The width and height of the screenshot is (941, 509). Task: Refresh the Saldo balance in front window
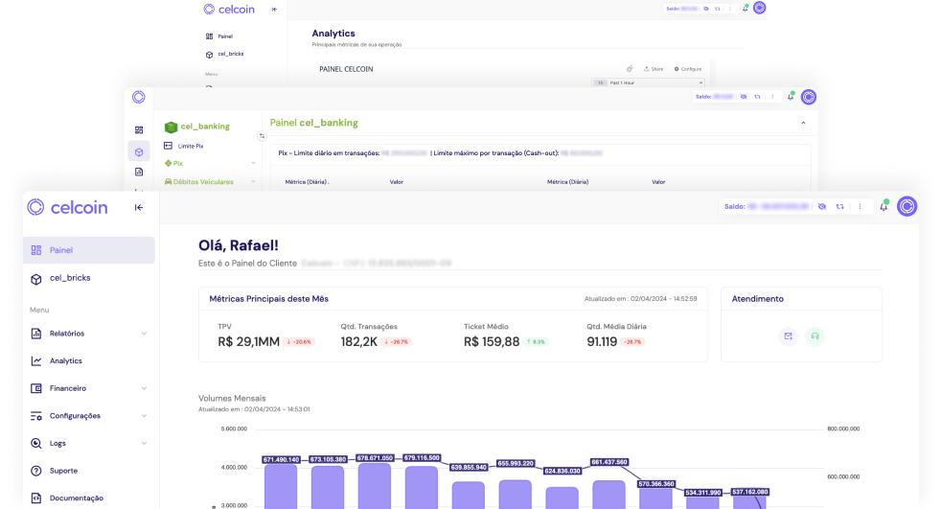point(840,206)
